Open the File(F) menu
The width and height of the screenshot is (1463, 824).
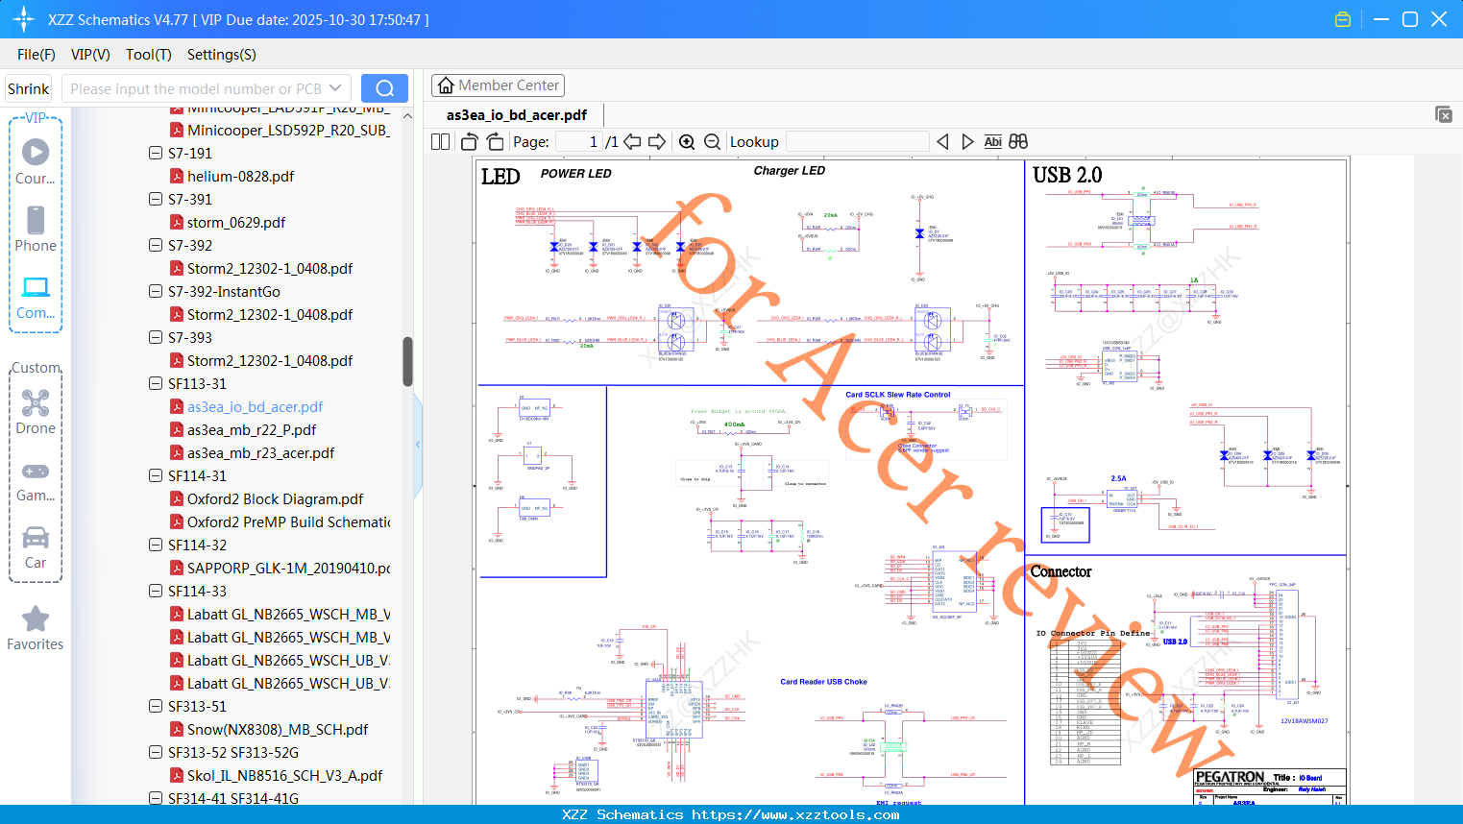(x=37, y=55)
